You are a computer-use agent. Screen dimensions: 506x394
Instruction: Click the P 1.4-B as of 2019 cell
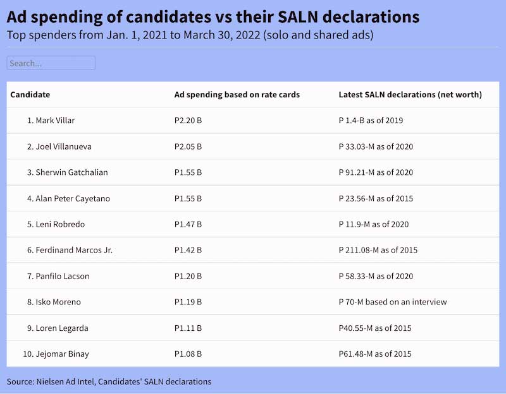pos(371,120)
